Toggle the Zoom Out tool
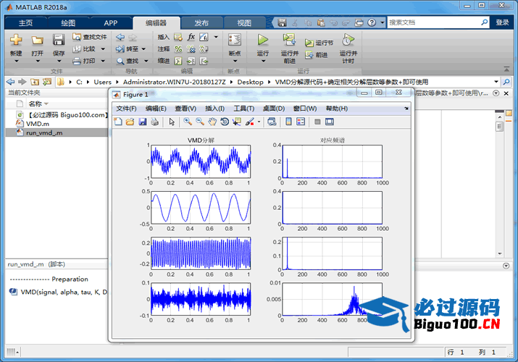Viewport: 518px width, 362px height. [200, 122]
